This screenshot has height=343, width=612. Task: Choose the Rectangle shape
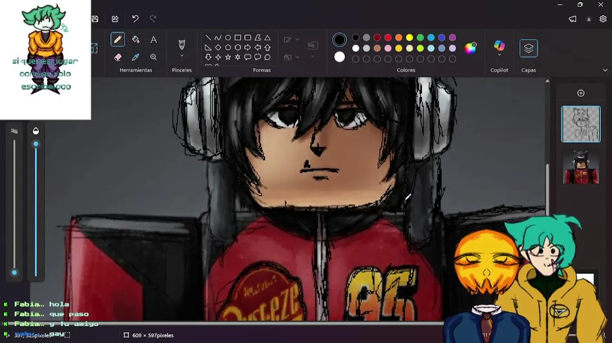pyautogui.click(x=238, y=38)
